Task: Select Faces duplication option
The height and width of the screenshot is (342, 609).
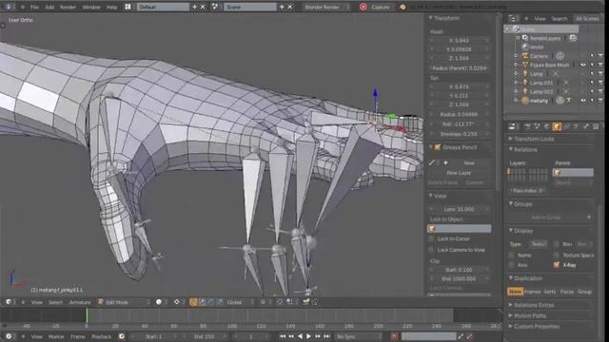Action: (567, 292)
